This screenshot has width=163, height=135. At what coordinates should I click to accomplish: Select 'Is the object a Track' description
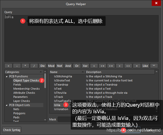click(99, 97)
